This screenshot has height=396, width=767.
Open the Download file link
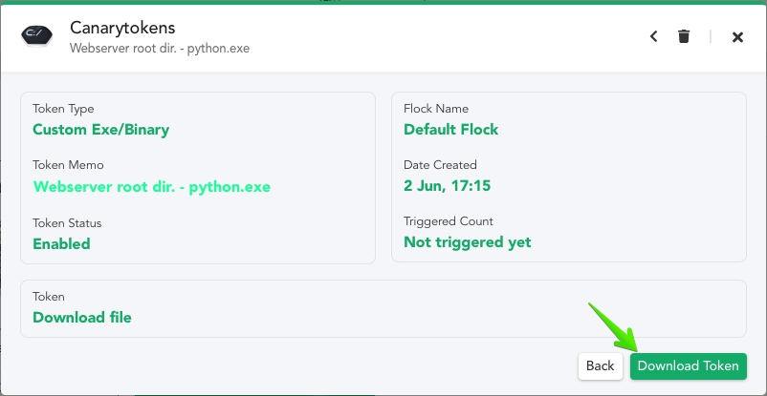[x=82, y=318]
